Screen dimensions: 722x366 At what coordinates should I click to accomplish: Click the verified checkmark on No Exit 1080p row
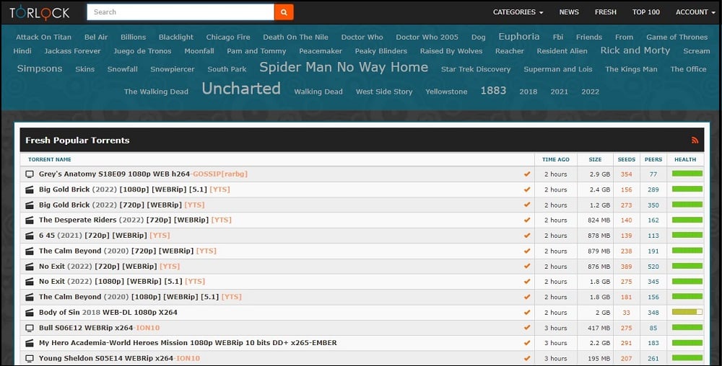(x=527, y=282)
